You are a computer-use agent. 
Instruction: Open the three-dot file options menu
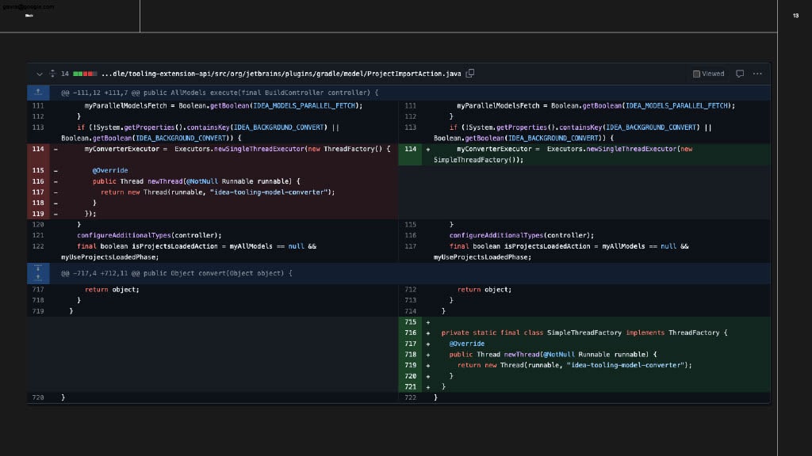(x=757, y=74)
